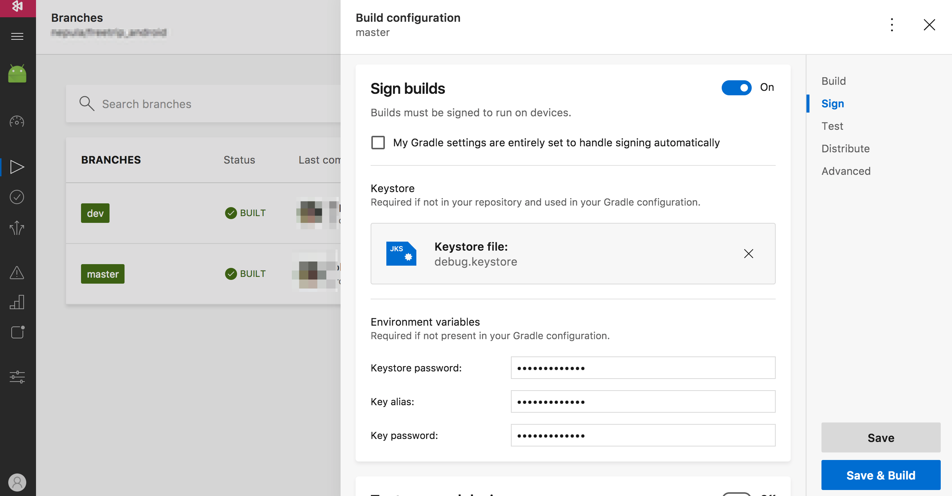This screenshot has width=952, height=496.
Task: Jump to the Advanced section
Action: (846, 171)
